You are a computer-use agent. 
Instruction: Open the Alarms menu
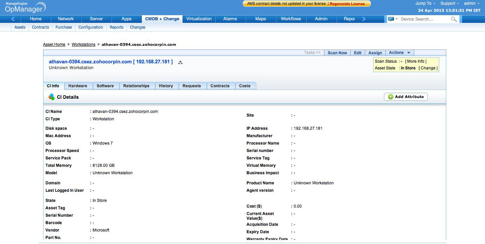pyautogui.click(x=230, y=19)
